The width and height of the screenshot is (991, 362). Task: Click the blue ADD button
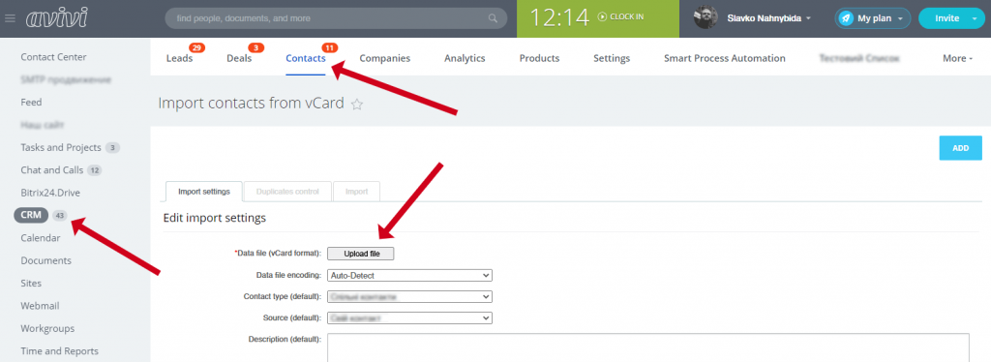(x=961, y=148)
